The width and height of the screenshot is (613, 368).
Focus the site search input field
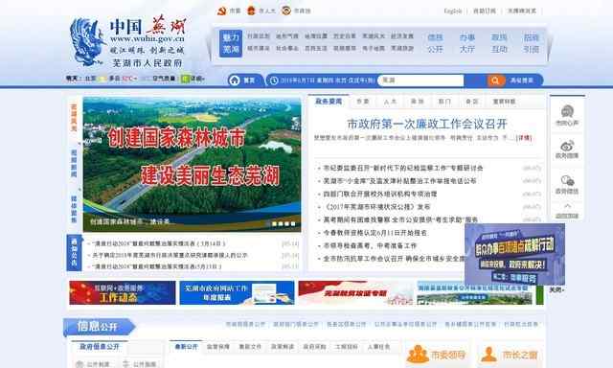(x=420, y=80)
